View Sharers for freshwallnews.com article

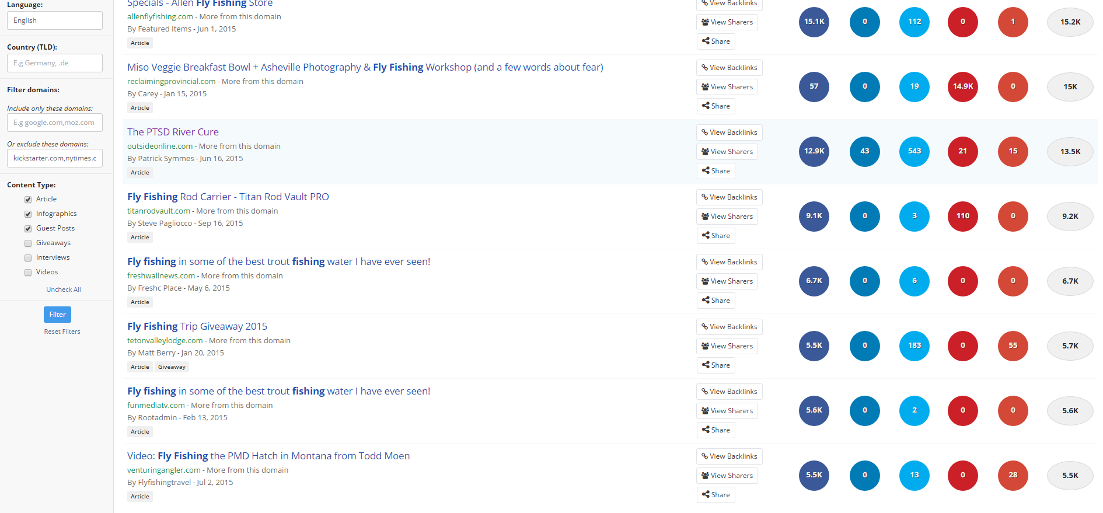(x=727, y=281)
